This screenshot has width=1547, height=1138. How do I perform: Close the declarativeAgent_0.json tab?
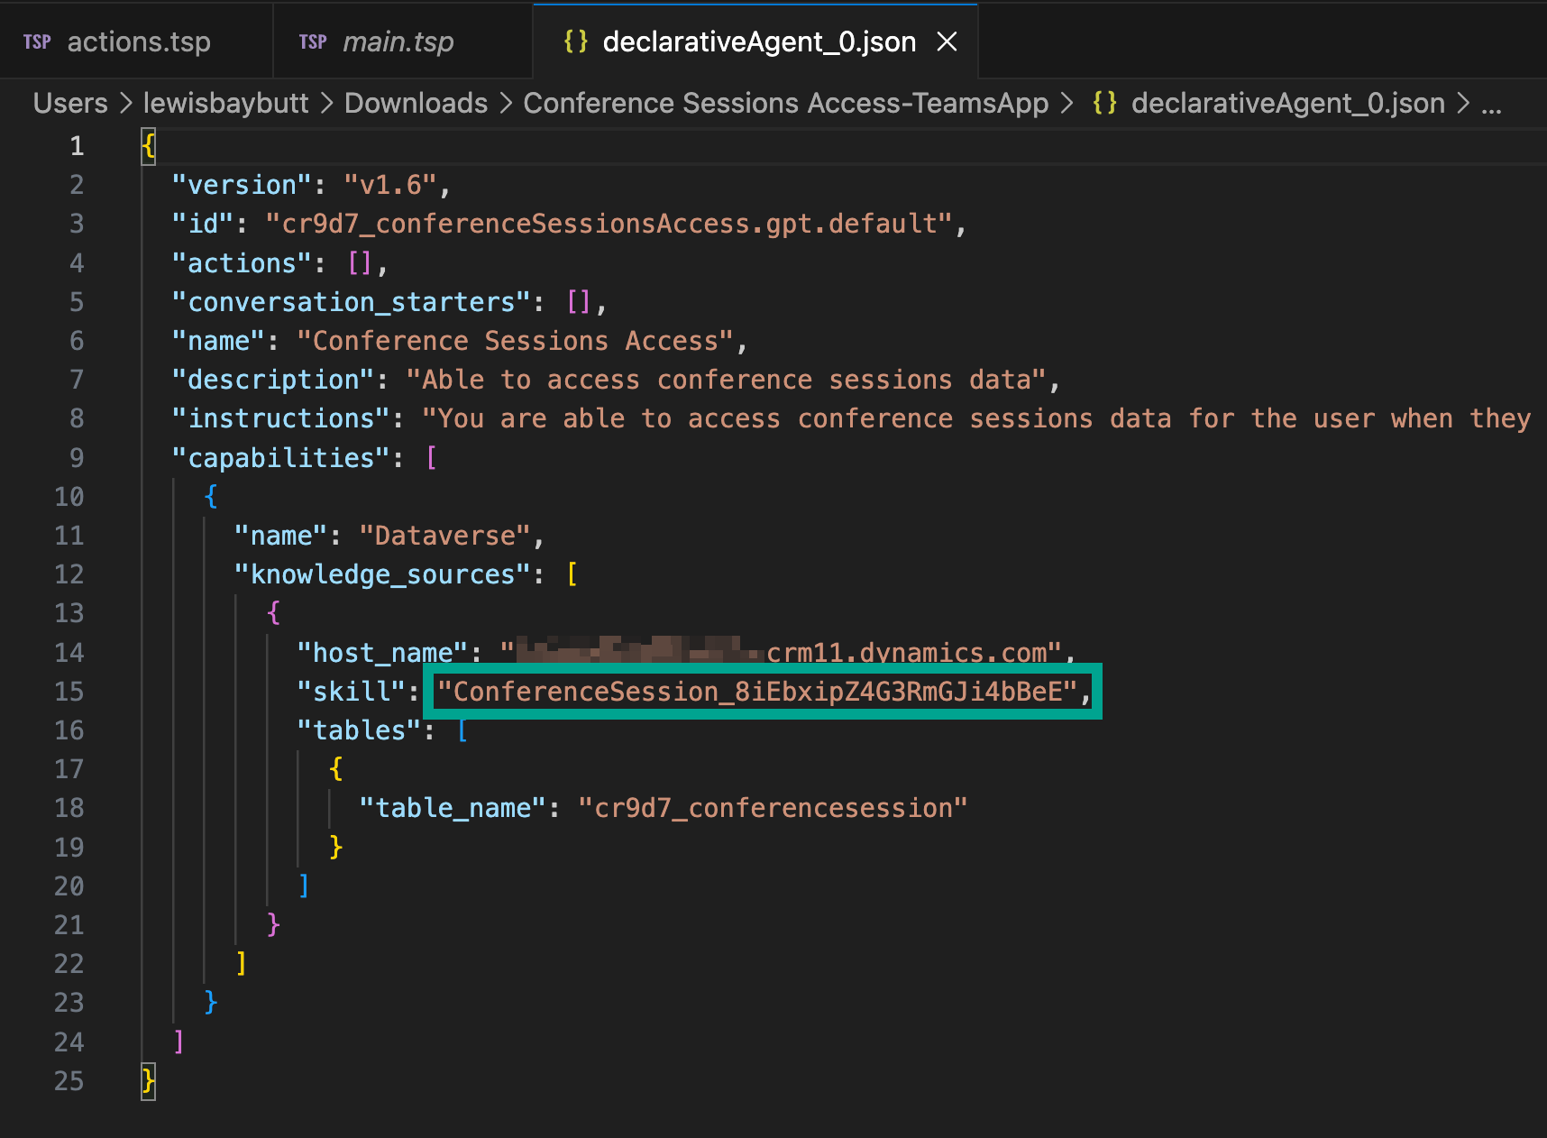tap(947, 41)
